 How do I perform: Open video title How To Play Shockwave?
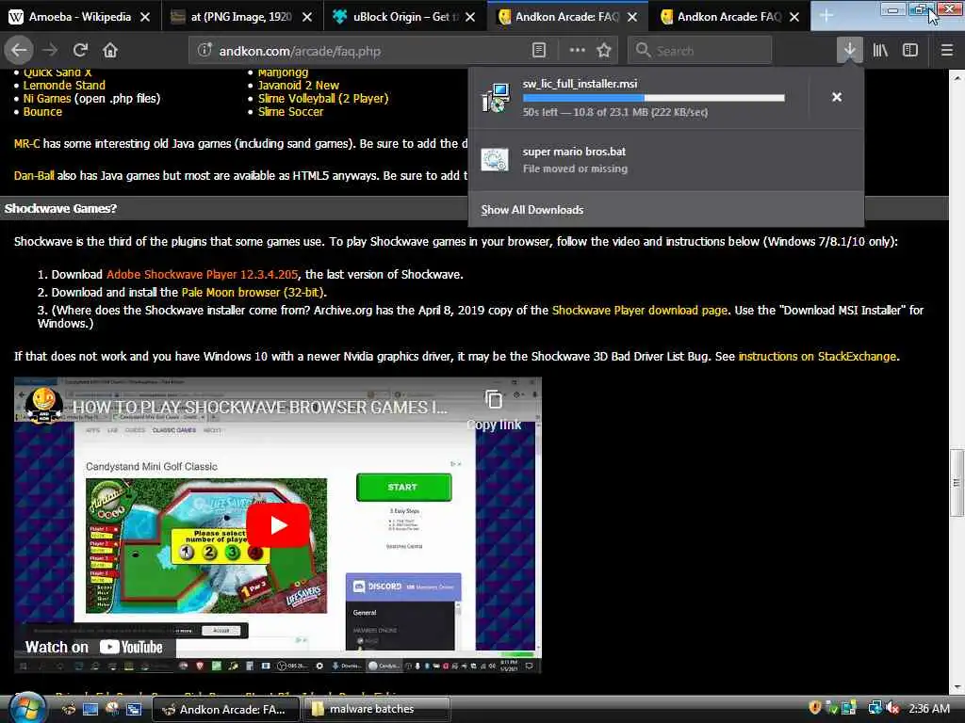click(260, 407)
